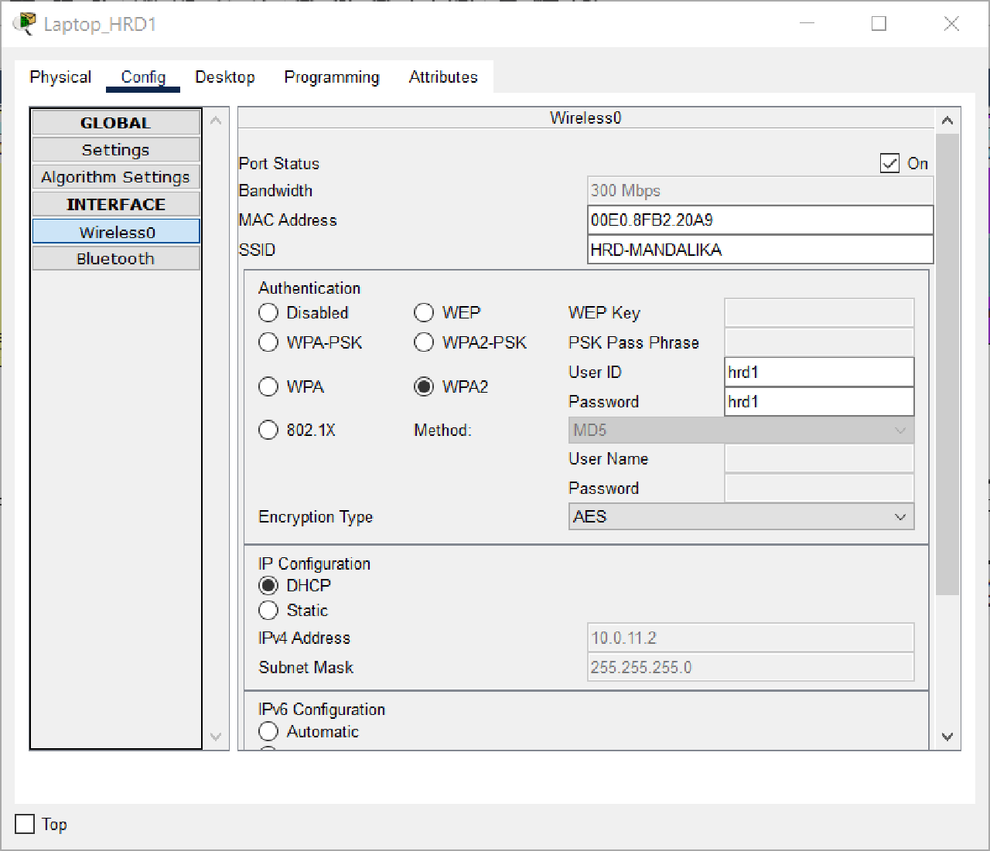The image size is (990, 851).
Task: Select Wireless0 in the interface list
Action: (x=115, y=231)
